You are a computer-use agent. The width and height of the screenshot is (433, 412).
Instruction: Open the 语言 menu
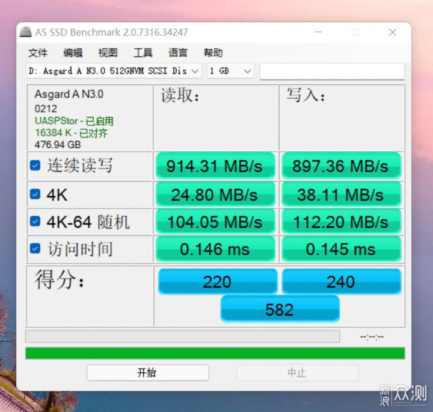pyautogui.click(x=178, y=52)
